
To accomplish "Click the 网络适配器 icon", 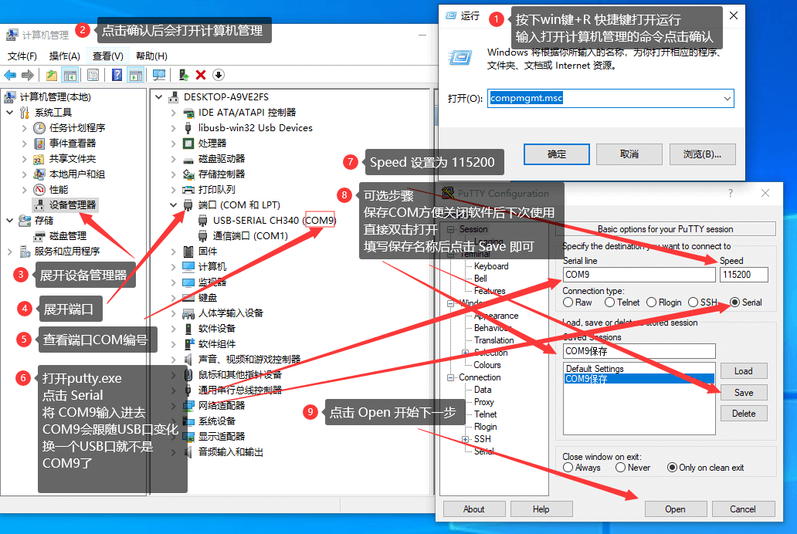I will point(188,406).
